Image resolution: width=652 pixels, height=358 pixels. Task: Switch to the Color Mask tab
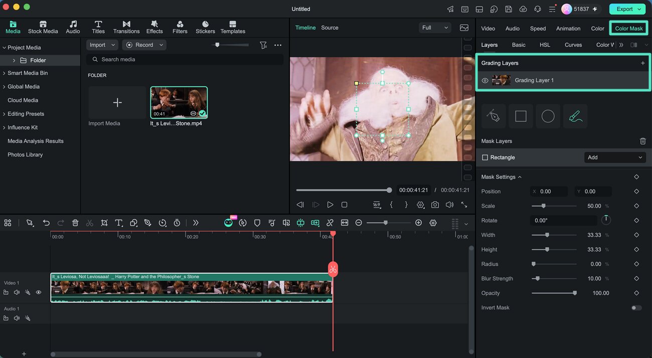pos(629,29)
